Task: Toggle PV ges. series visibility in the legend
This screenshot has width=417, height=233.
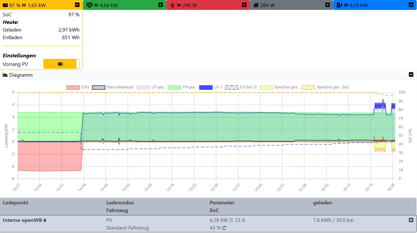Action: [x=174, y=87]
